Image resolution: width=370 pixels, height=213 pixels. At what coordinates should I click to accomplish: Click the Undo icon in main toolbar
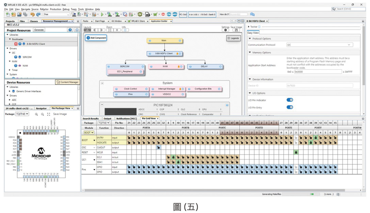point(32,14)
